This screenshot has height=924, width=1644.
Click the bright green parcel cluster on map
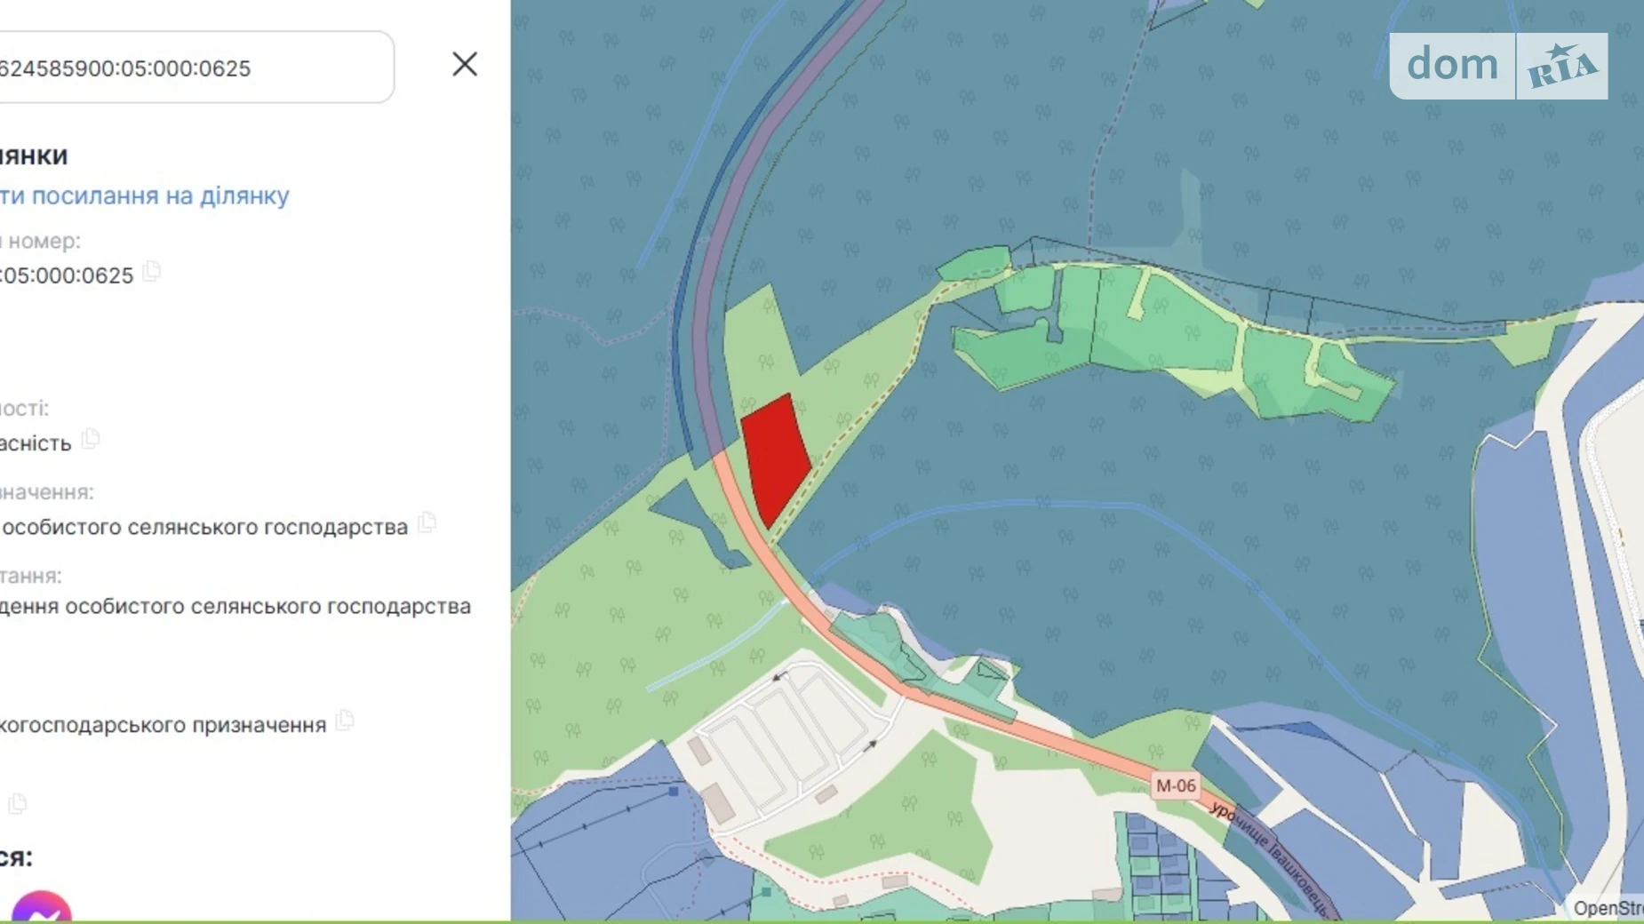point(1155,329)
